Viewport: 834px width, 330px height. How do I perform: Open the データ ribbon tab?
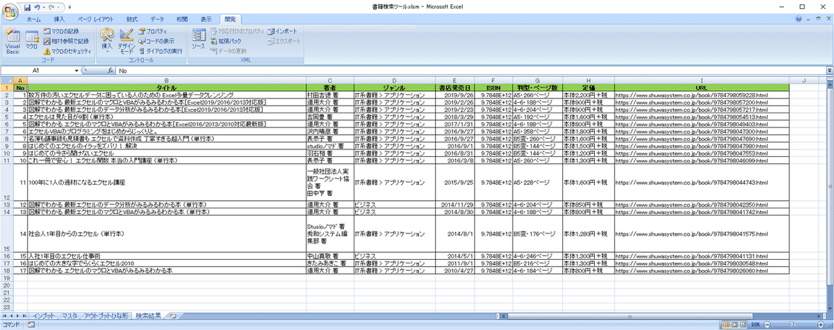pos(157,19)
